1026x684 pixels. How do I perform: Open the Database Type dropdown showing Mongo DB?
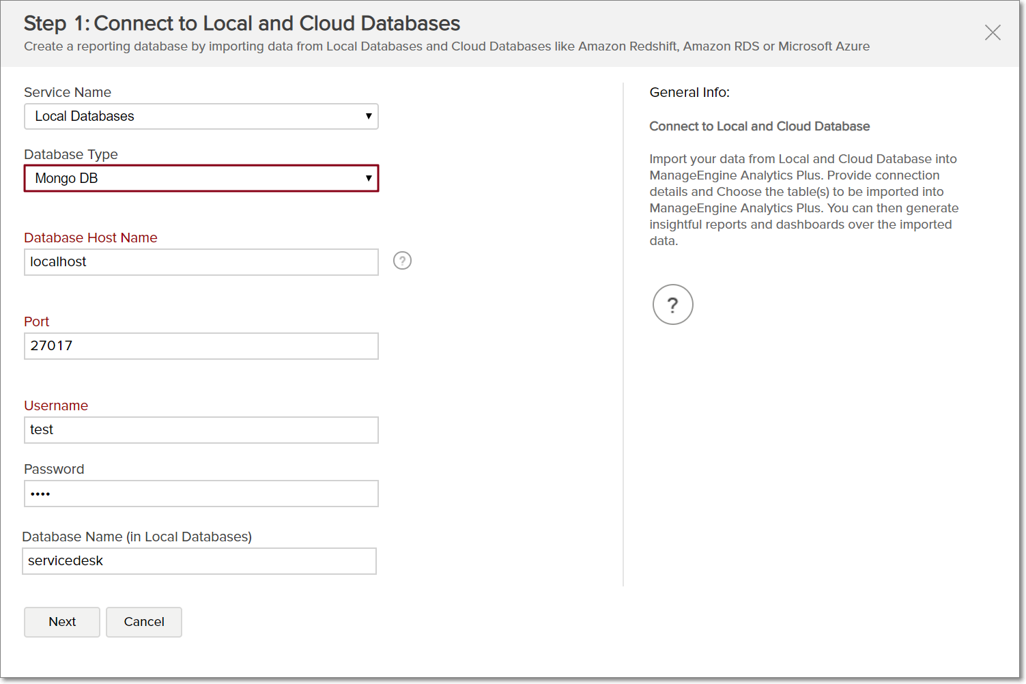click(201, 178)
